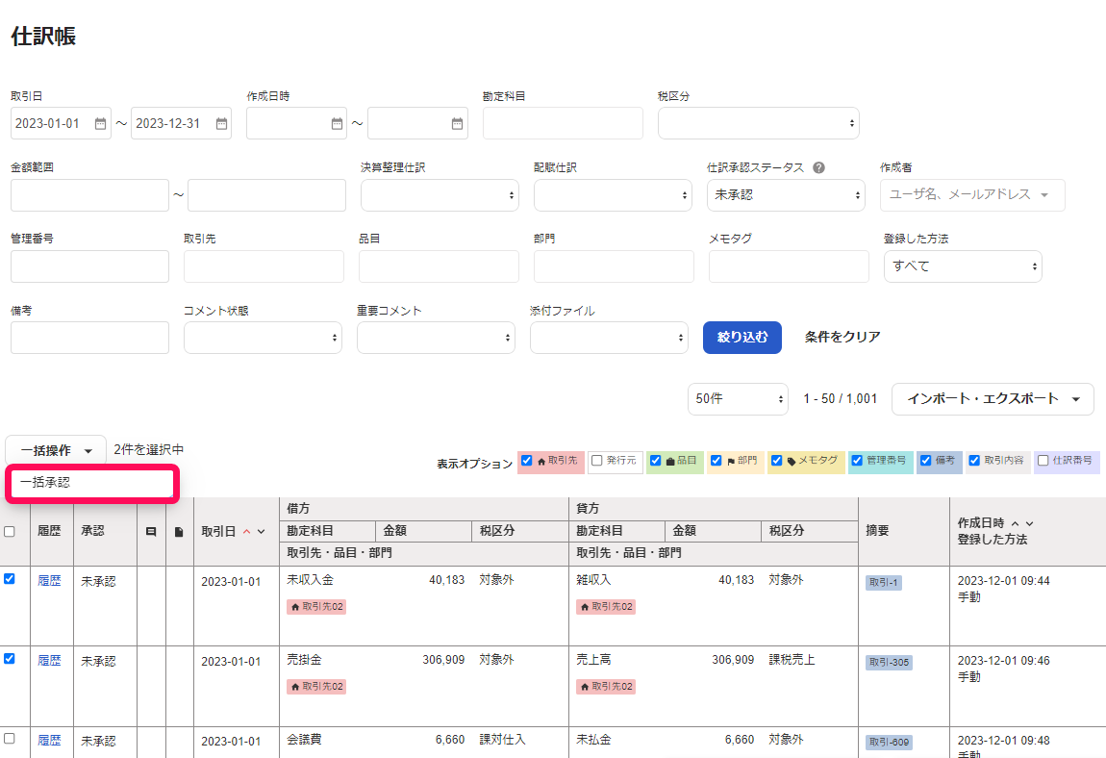Click the 金額範囲 minimum field
The image size is (1106, 758).
pos(89,195)
